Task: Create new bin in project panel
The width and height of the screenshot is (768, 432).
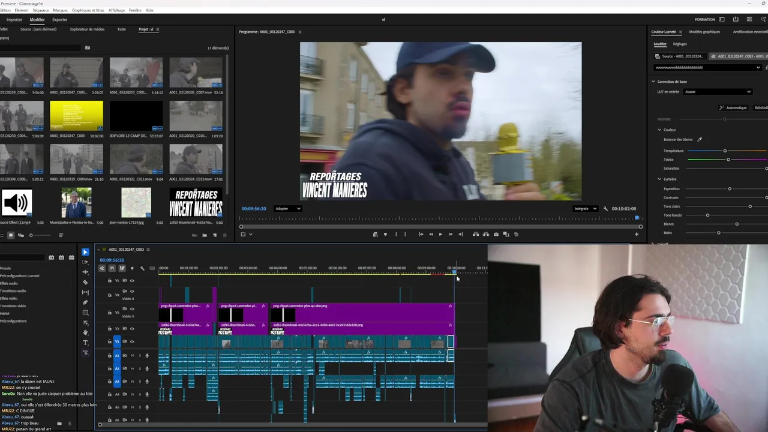Action: pyautogui.click(x=205, y=235)
